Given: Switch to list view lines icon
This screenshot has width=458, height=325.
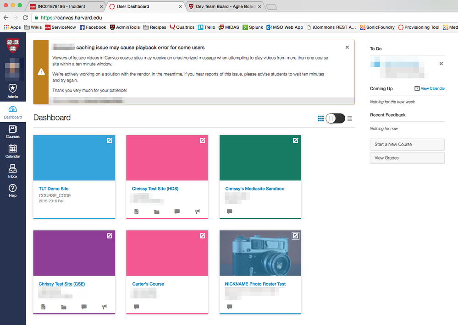Looking at the screenshot, I should (x=350, y=119).
